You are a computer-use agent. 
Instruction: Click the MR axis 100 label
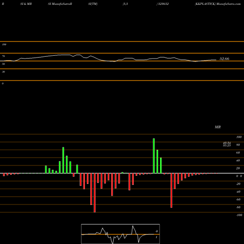(x=239, y=137)
